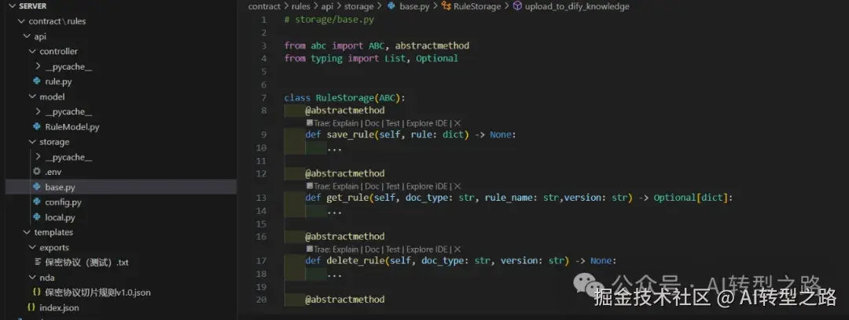Image resolution: width=849 pixels, height=320 pixels.
Task: Select the gear icon of .env file
Action: [37, 171]
